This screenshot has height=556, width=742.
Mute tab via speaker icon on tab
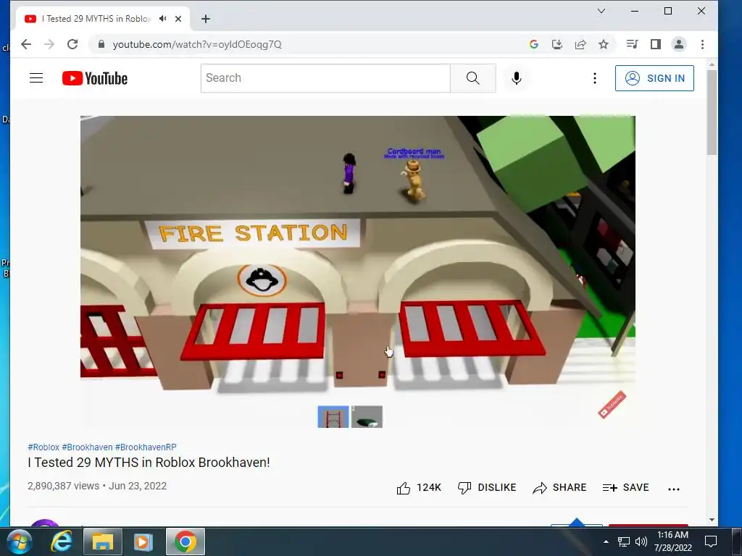(163, 18)
